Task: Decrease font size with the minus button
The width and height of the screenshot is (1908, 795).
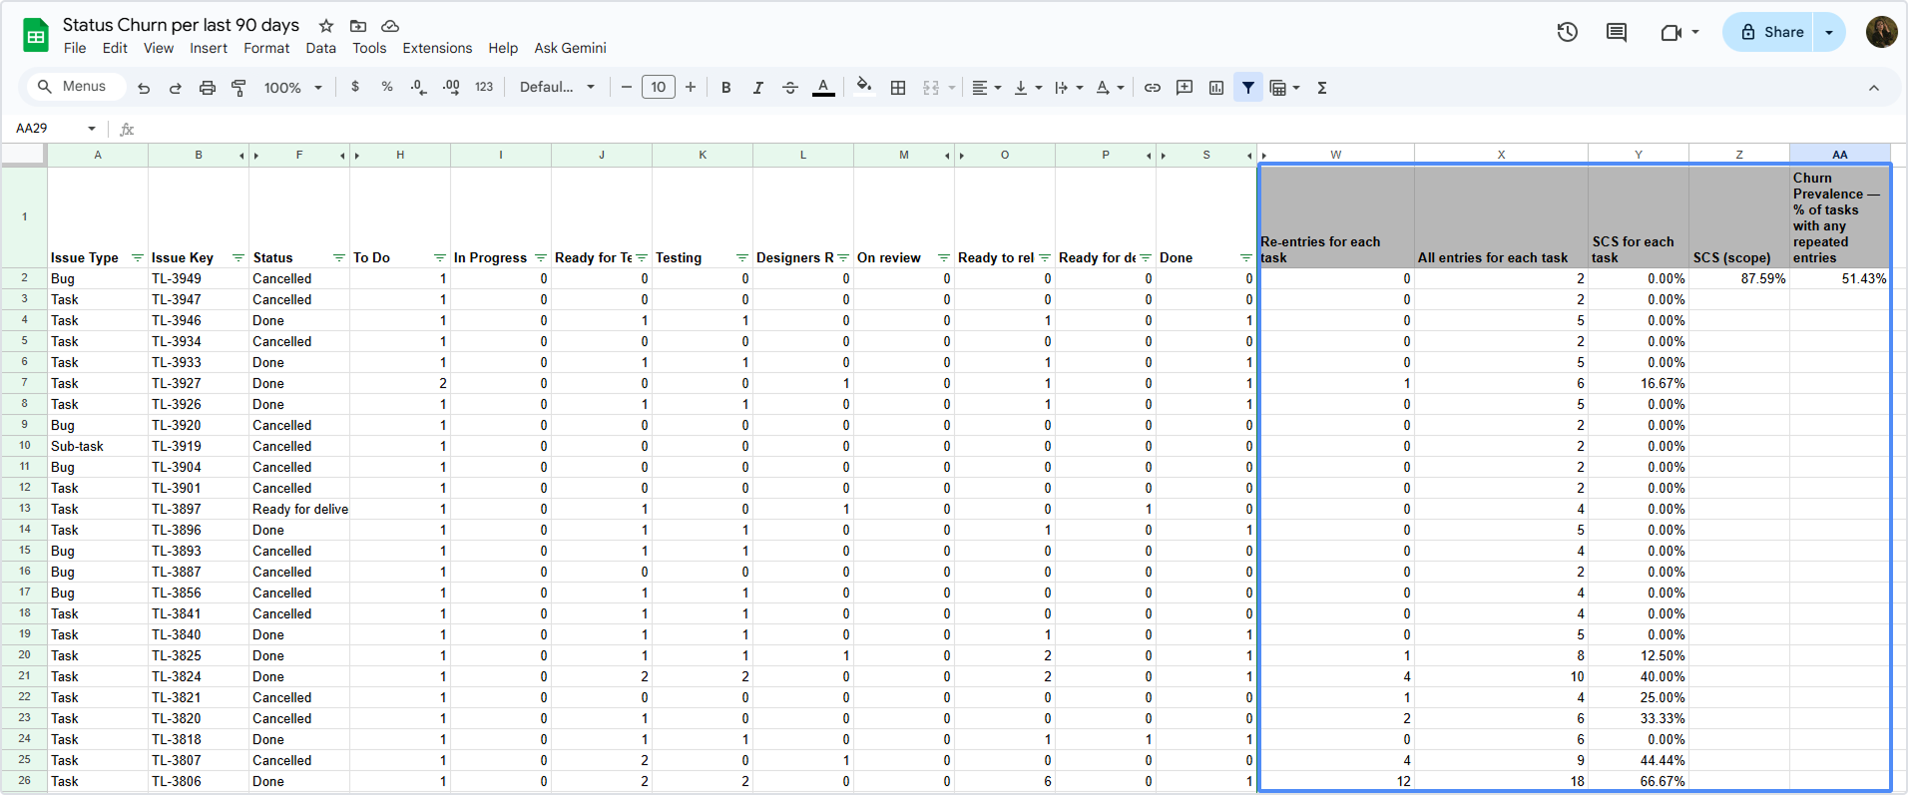Action: [x=626, y=88]
